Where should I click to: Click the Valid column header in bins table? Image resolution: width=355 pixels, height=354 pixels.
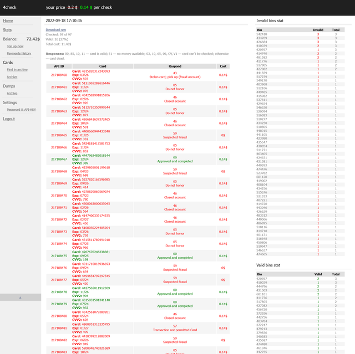(318, 274)
